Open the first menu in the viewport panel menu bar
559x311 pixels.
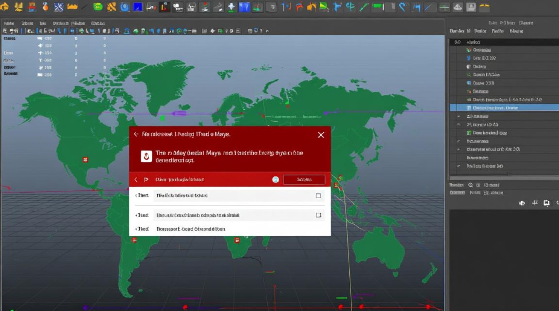coord(9,24)
